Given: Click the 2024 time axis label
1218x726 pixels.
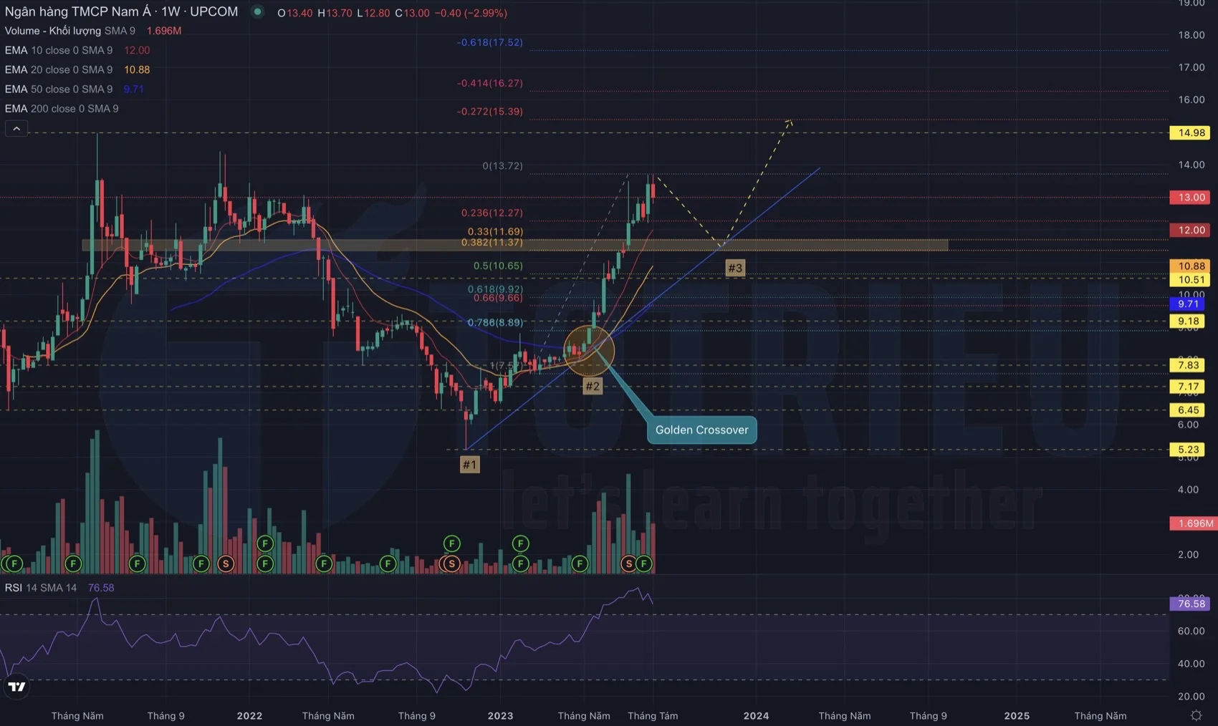Looking at the screenshot, I should 756,716.
